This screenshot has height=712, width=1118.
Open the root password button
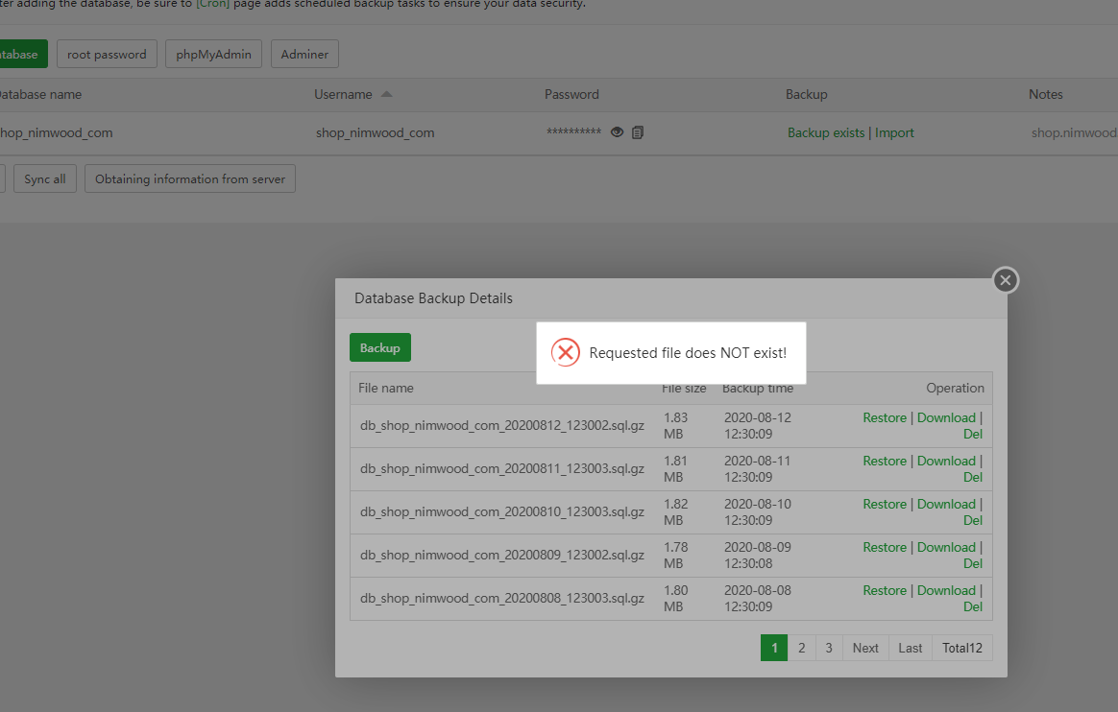click(x=107, y=54)
